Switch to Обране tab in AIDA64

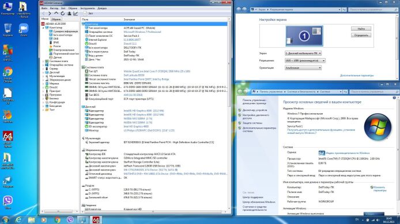56,19
